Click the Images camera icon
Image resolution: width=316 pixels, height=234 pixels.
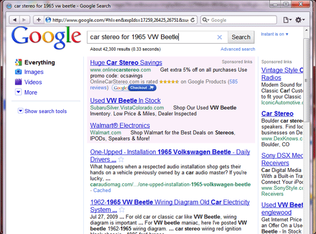[x=18, y=72]
